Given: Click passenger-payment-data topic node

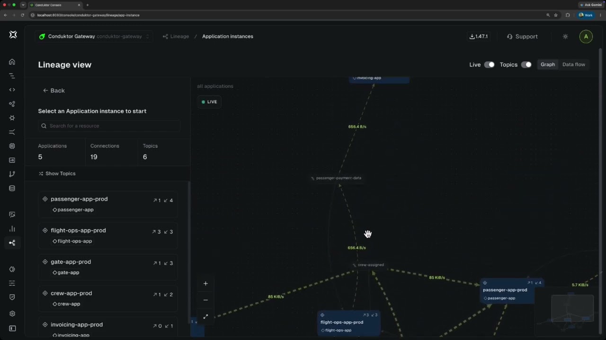Looking at the screenshot, I should click(x=336, y=178).
